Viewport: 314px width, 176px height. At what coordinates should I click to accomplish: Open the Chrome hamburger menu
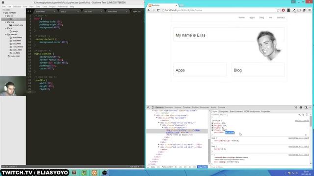coord(310,10)
